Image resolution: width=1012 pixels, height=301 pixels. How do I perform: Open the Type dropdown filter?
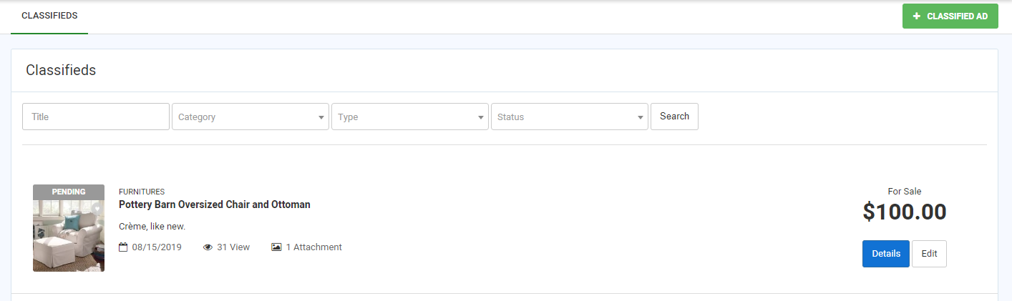coord(409,117)
